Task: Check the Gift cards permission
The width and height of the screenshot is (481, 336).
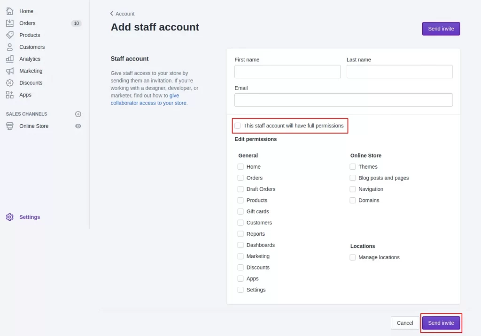Action: pyautogui.click(x=240, y=211)
